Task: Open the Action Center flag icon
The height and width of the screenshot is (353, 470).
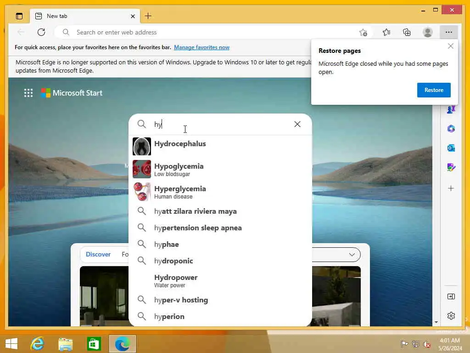Action: pyautogui.click(x=404, y=344)
